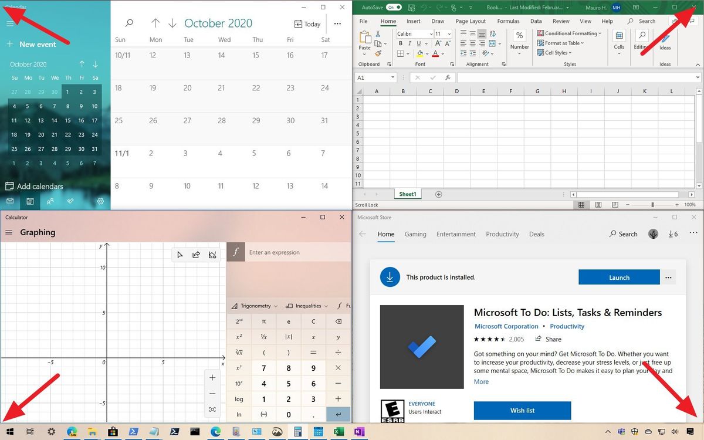Screen dimensions: 704x440
Task: Open the To Do icon in Calendar's bottom bar
Action: point(71,201)
